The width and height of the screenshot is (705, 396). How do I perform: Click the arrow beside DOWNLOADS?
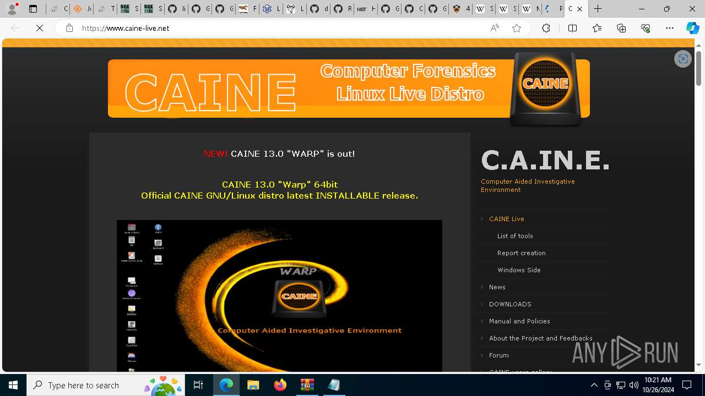coord(482,304)
